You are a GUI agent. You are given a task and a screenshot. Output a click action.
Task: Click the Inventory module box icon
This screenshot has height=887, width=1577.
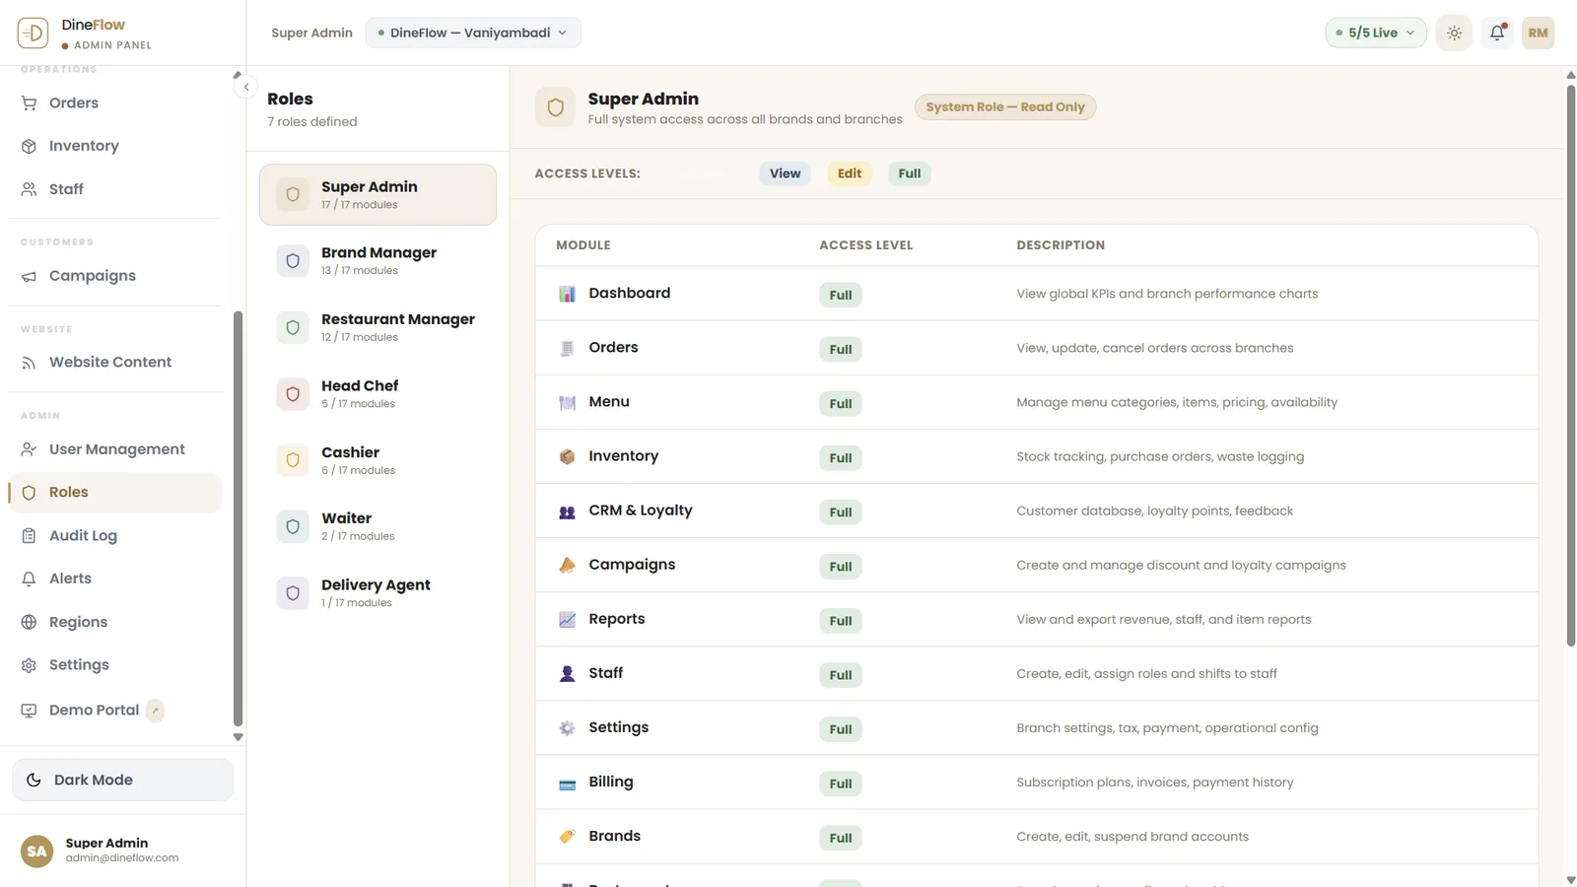pyautogui.click(x=567, y=456)
